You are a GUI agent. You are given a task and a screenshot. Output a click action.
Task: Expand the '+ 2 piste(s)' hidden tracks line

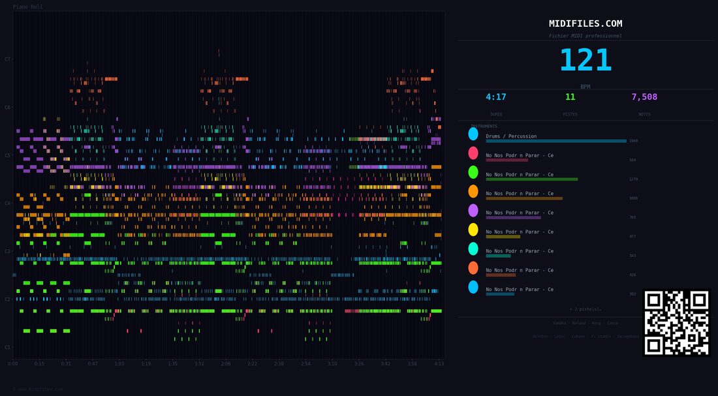coord(585,309)
